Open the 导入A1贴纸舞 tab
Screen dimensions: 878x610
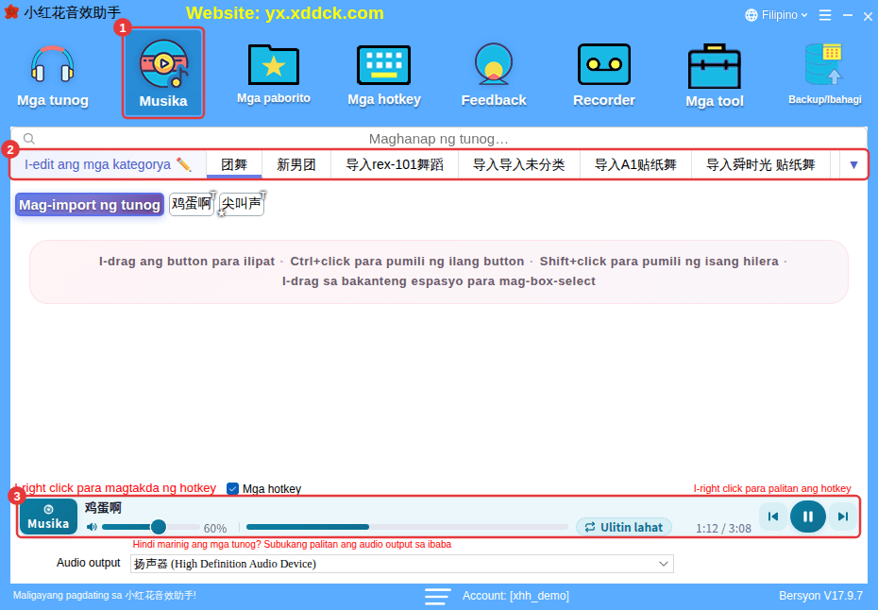pyautogui.click(x=635, y=164)
